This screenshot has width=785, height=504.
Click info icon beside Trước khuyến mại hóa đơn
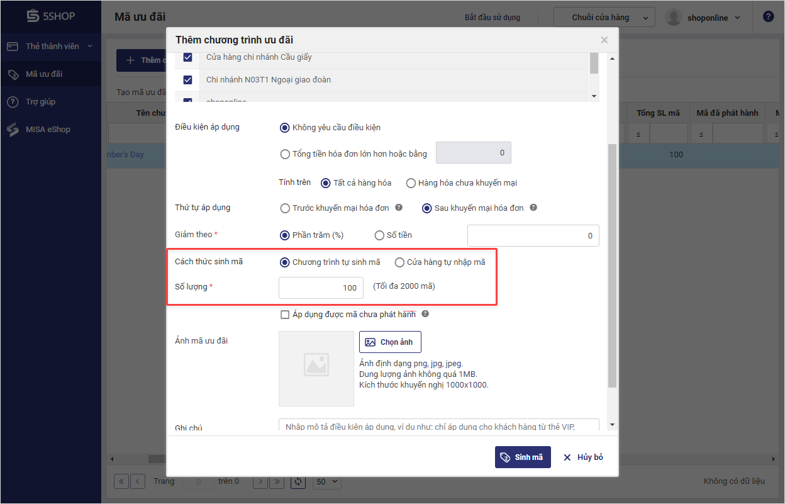[x=399, y=208]
